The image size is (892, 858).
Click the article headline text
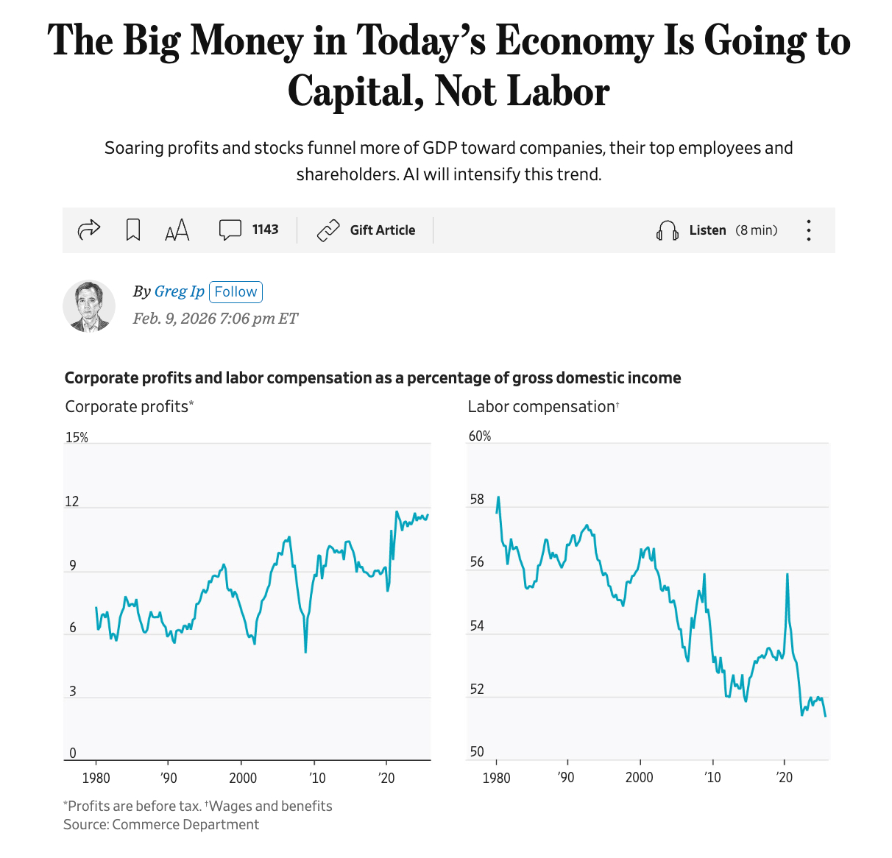click(x=449, y=65)
